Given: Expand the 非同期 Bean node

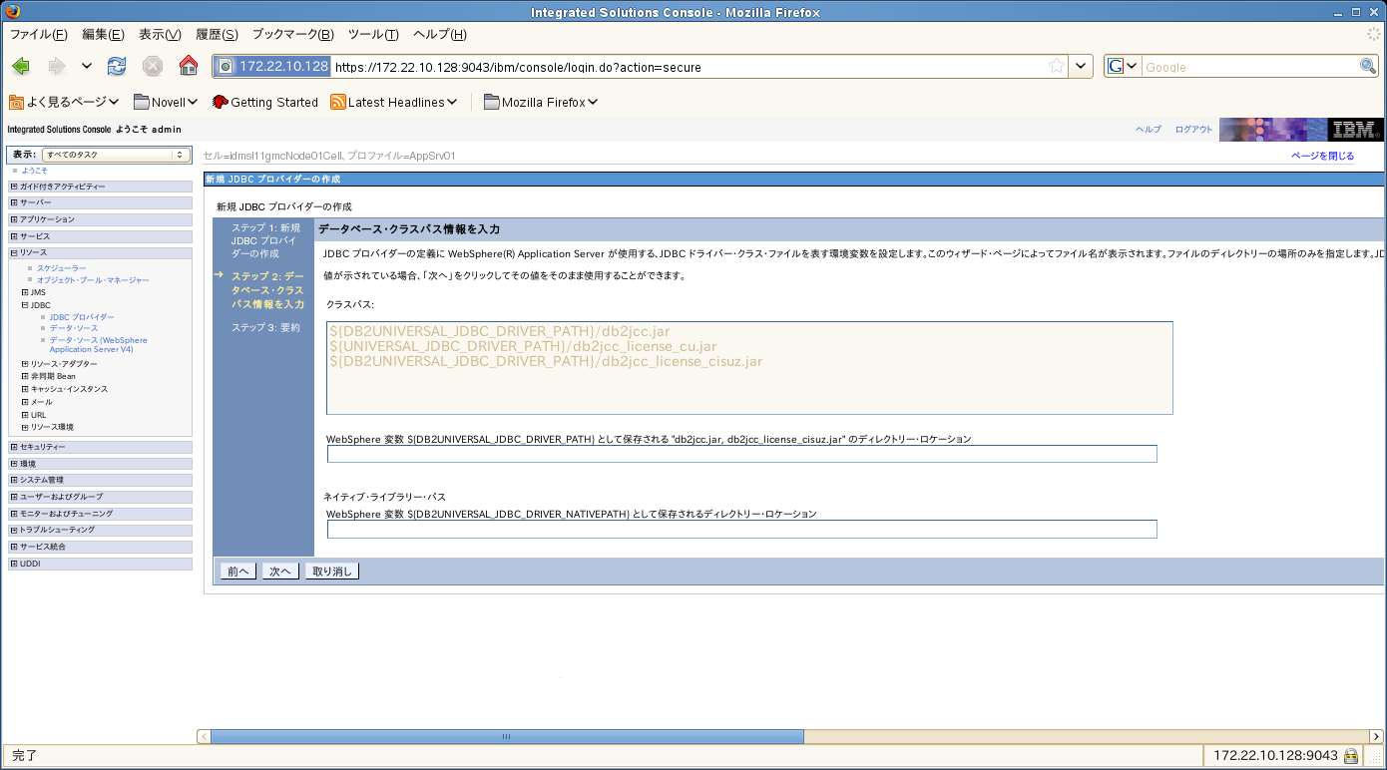Looking at the screenshot, I should tap(25, 377).
